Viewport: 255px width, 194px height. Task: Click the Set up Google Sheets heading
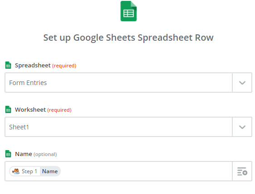coord(128,38)
